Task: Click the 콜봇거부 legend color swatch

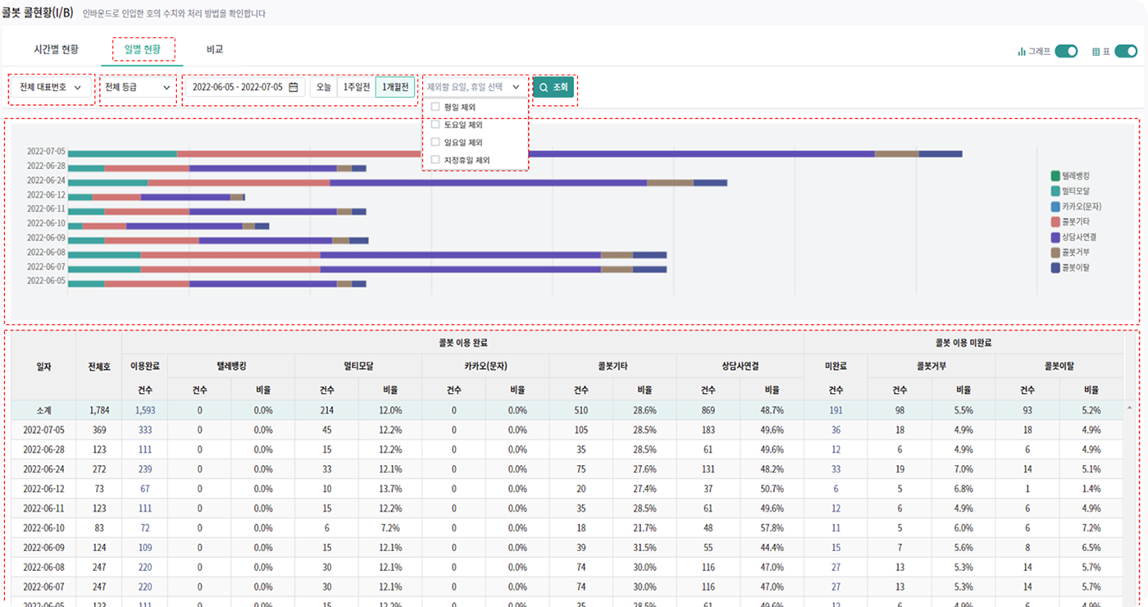Action: click(x=1055, y=252)
